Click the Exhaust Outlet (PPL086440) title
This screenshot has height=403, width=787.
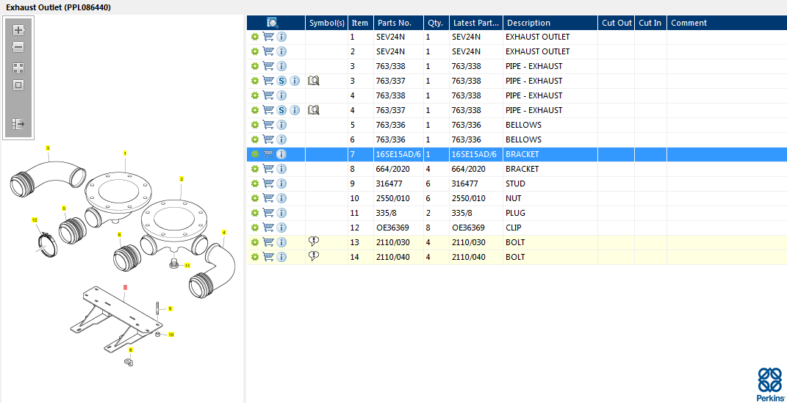coord(58,7)
